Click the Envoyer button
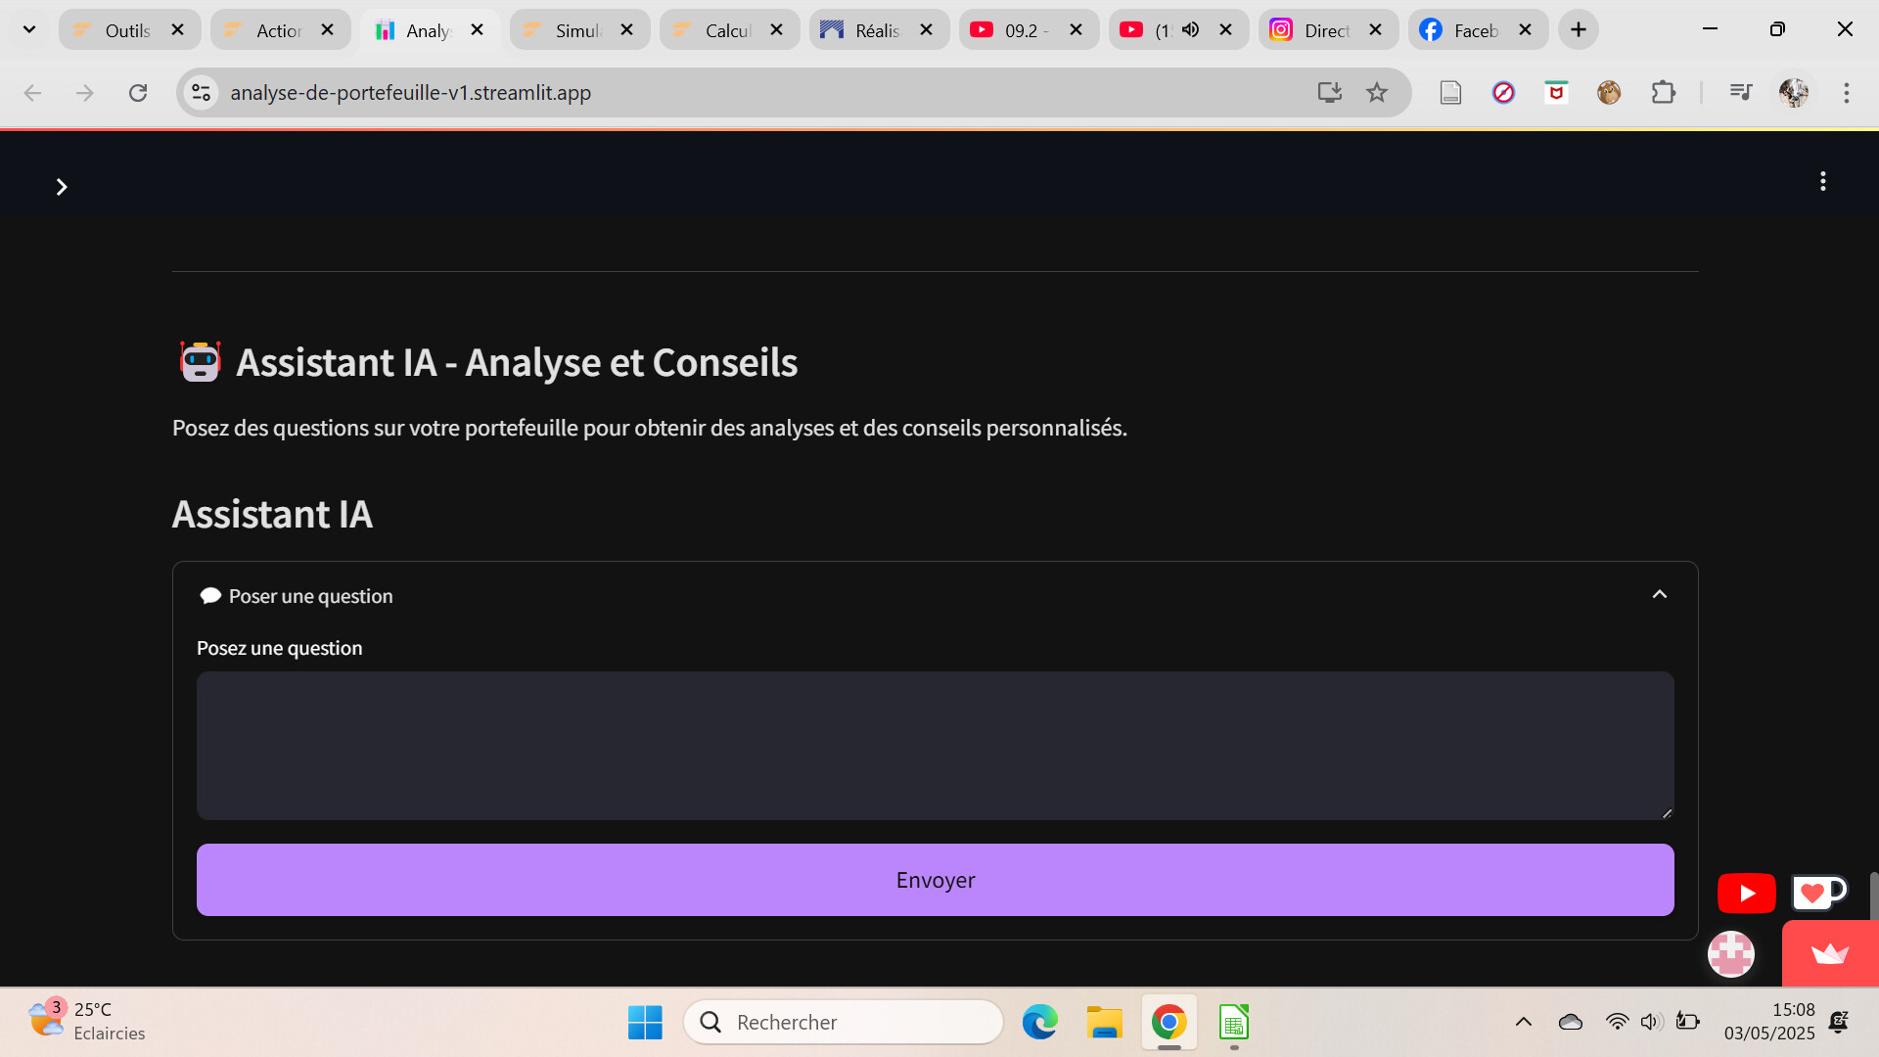1879x1057 pixels. (935, 880)
